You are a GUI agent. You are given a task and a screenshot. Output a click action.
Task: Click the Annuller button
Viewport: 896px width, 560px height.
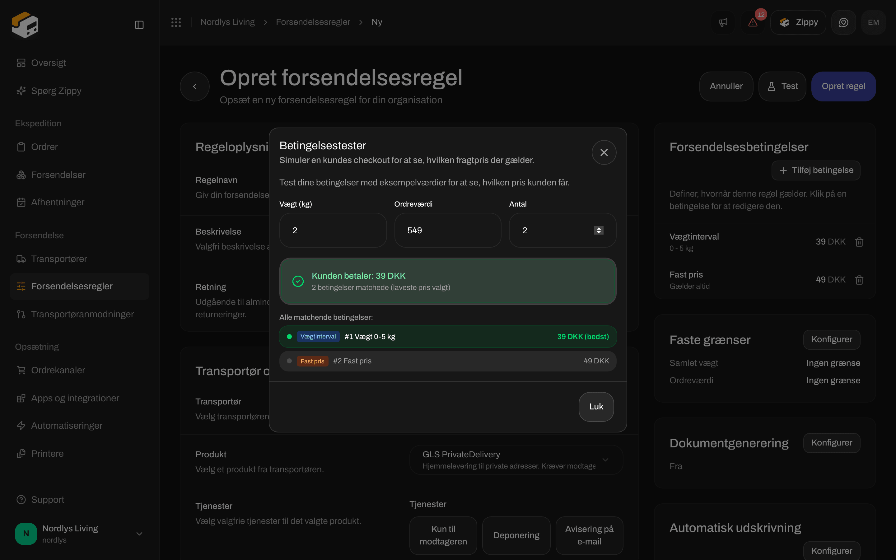(x=726, y=86)
